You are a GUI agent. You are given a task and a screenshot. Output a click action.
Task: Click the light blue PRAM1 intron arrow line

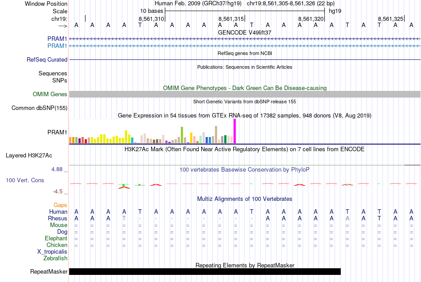pyautogui.click(x=245, y=46)
